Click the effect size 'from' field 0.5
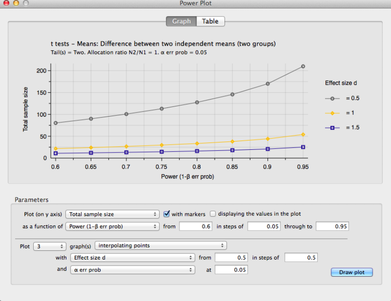This screenshot has width=391, height=301. coord(231,258)
